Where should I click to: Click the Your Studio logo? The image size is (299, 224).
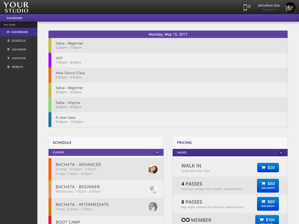click(x=16, y=7)
